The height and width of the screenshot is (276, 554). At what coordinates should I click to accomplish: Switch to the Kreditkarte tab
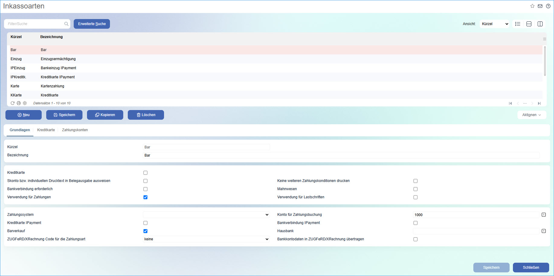click(x=46, y=130)
